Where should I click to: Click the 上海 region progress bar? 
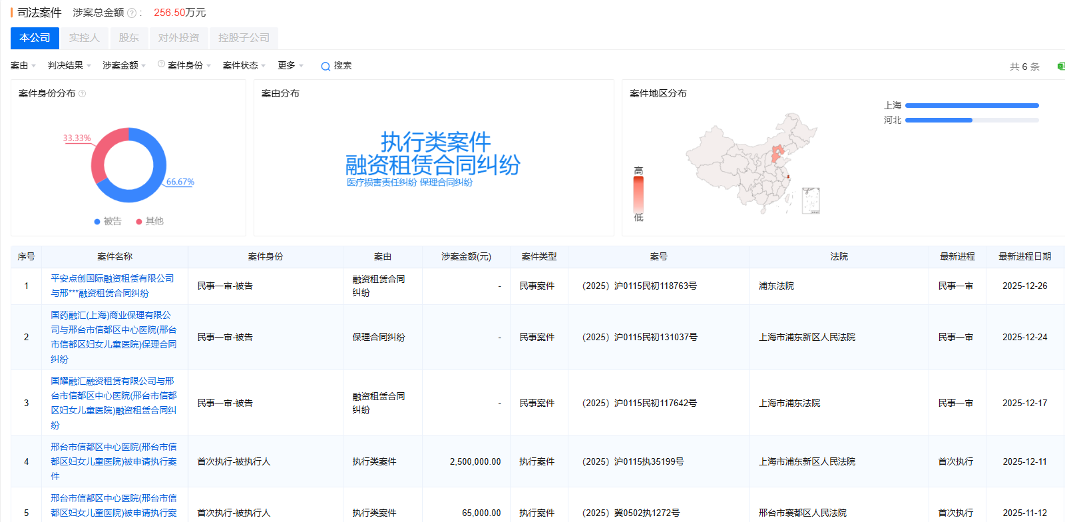pyautogui.click(x=971, y=106)
